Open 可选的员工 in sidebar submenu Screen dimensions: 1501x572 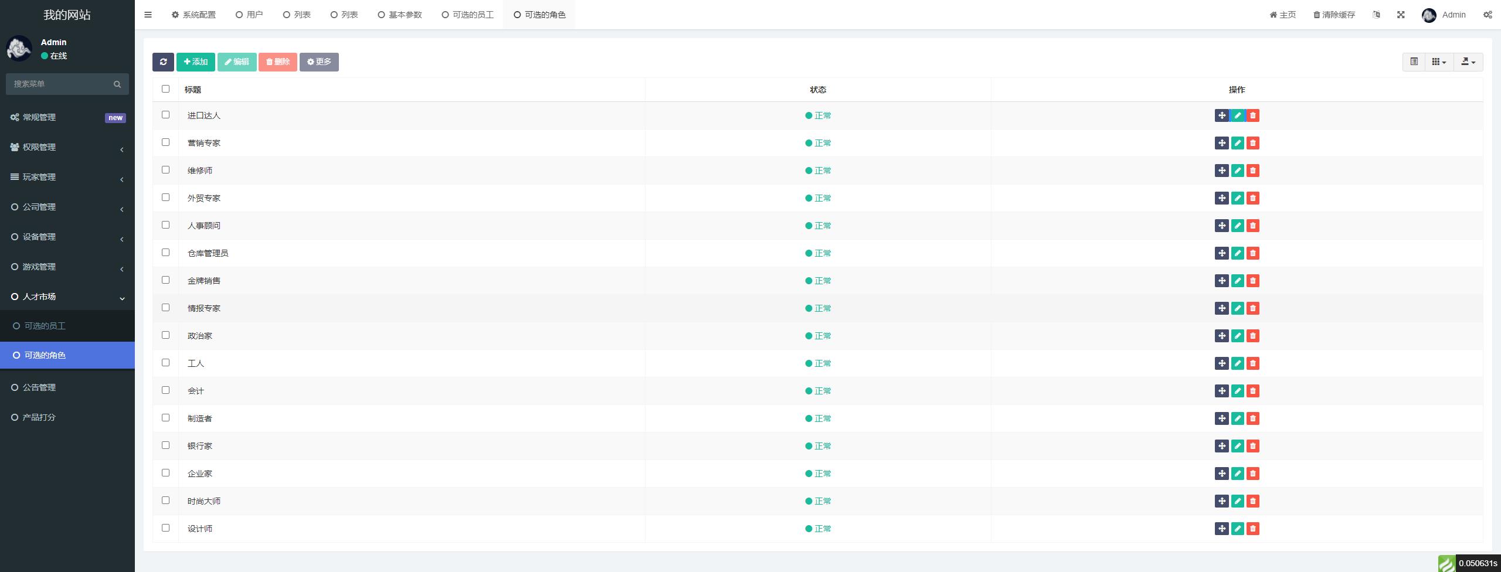click(45, 326)
